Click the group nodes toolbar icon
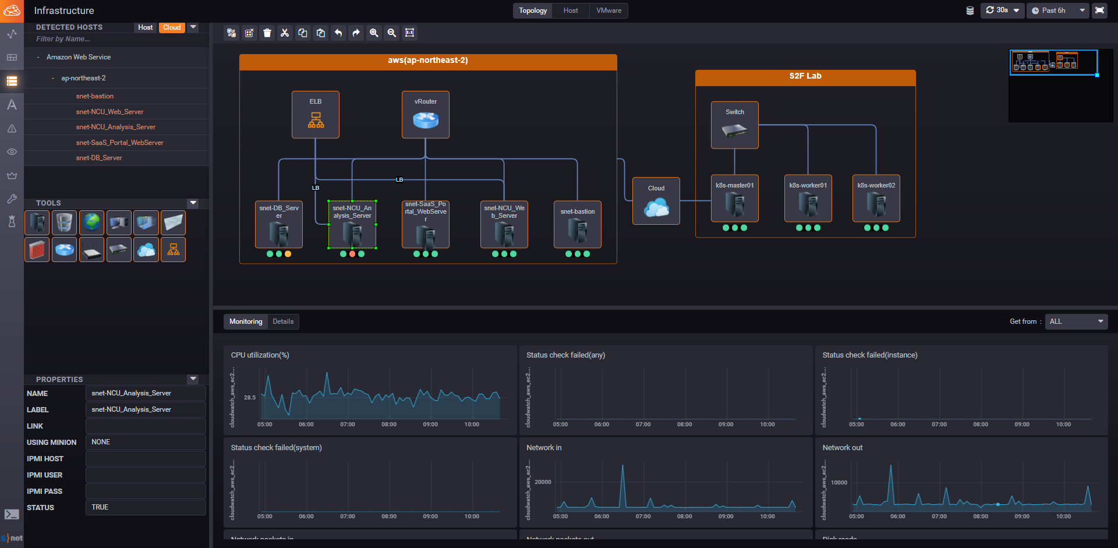 point(232,33)
